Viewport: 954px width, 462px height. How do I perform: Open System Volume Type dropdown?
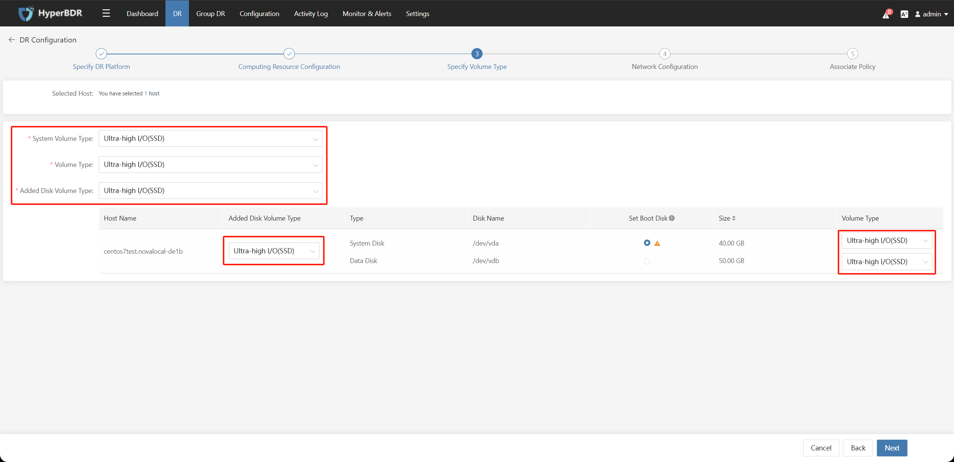pyautogui.click(x=211, y=139)
